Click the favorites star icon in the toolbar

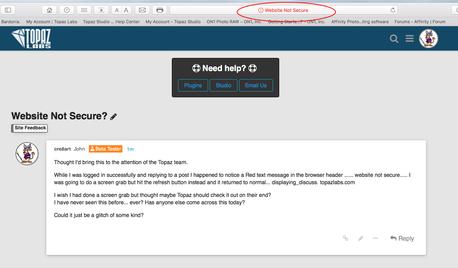(x=101, y=10)
